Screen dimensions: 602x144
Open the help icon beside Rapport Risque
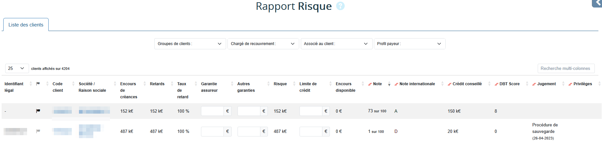tap(340, 6)
